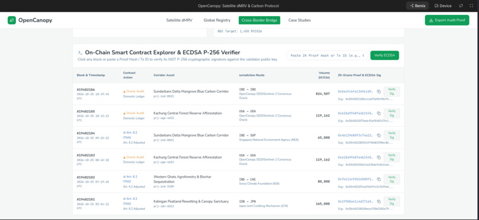Switch to the Global Registry tab
The height and width of the screenshot is (220, 479).
pos(217,20)
